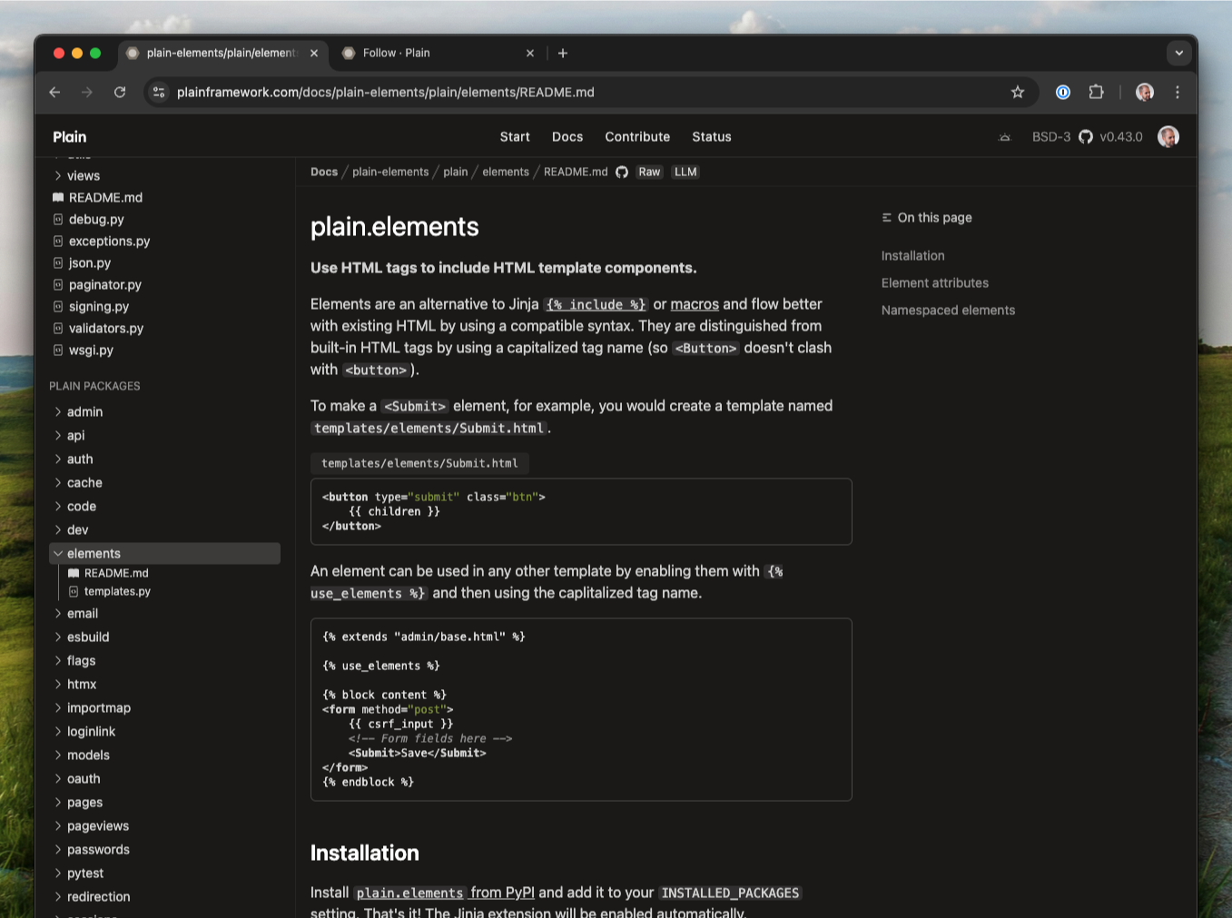
Task: Open the browser extensions puzzle icon
Action: click(x=1096, y=92)
